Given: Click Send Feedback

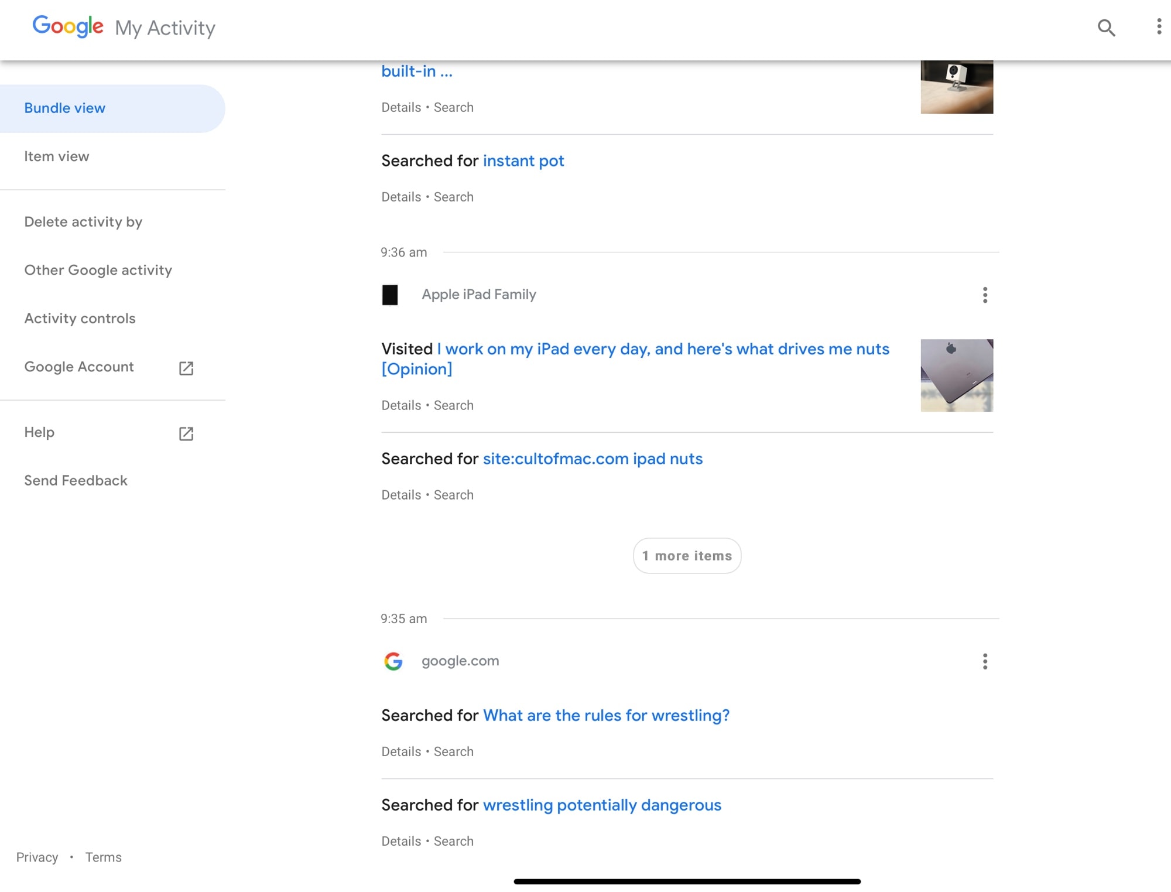Looking at the screenshot, I should (76, 480).
